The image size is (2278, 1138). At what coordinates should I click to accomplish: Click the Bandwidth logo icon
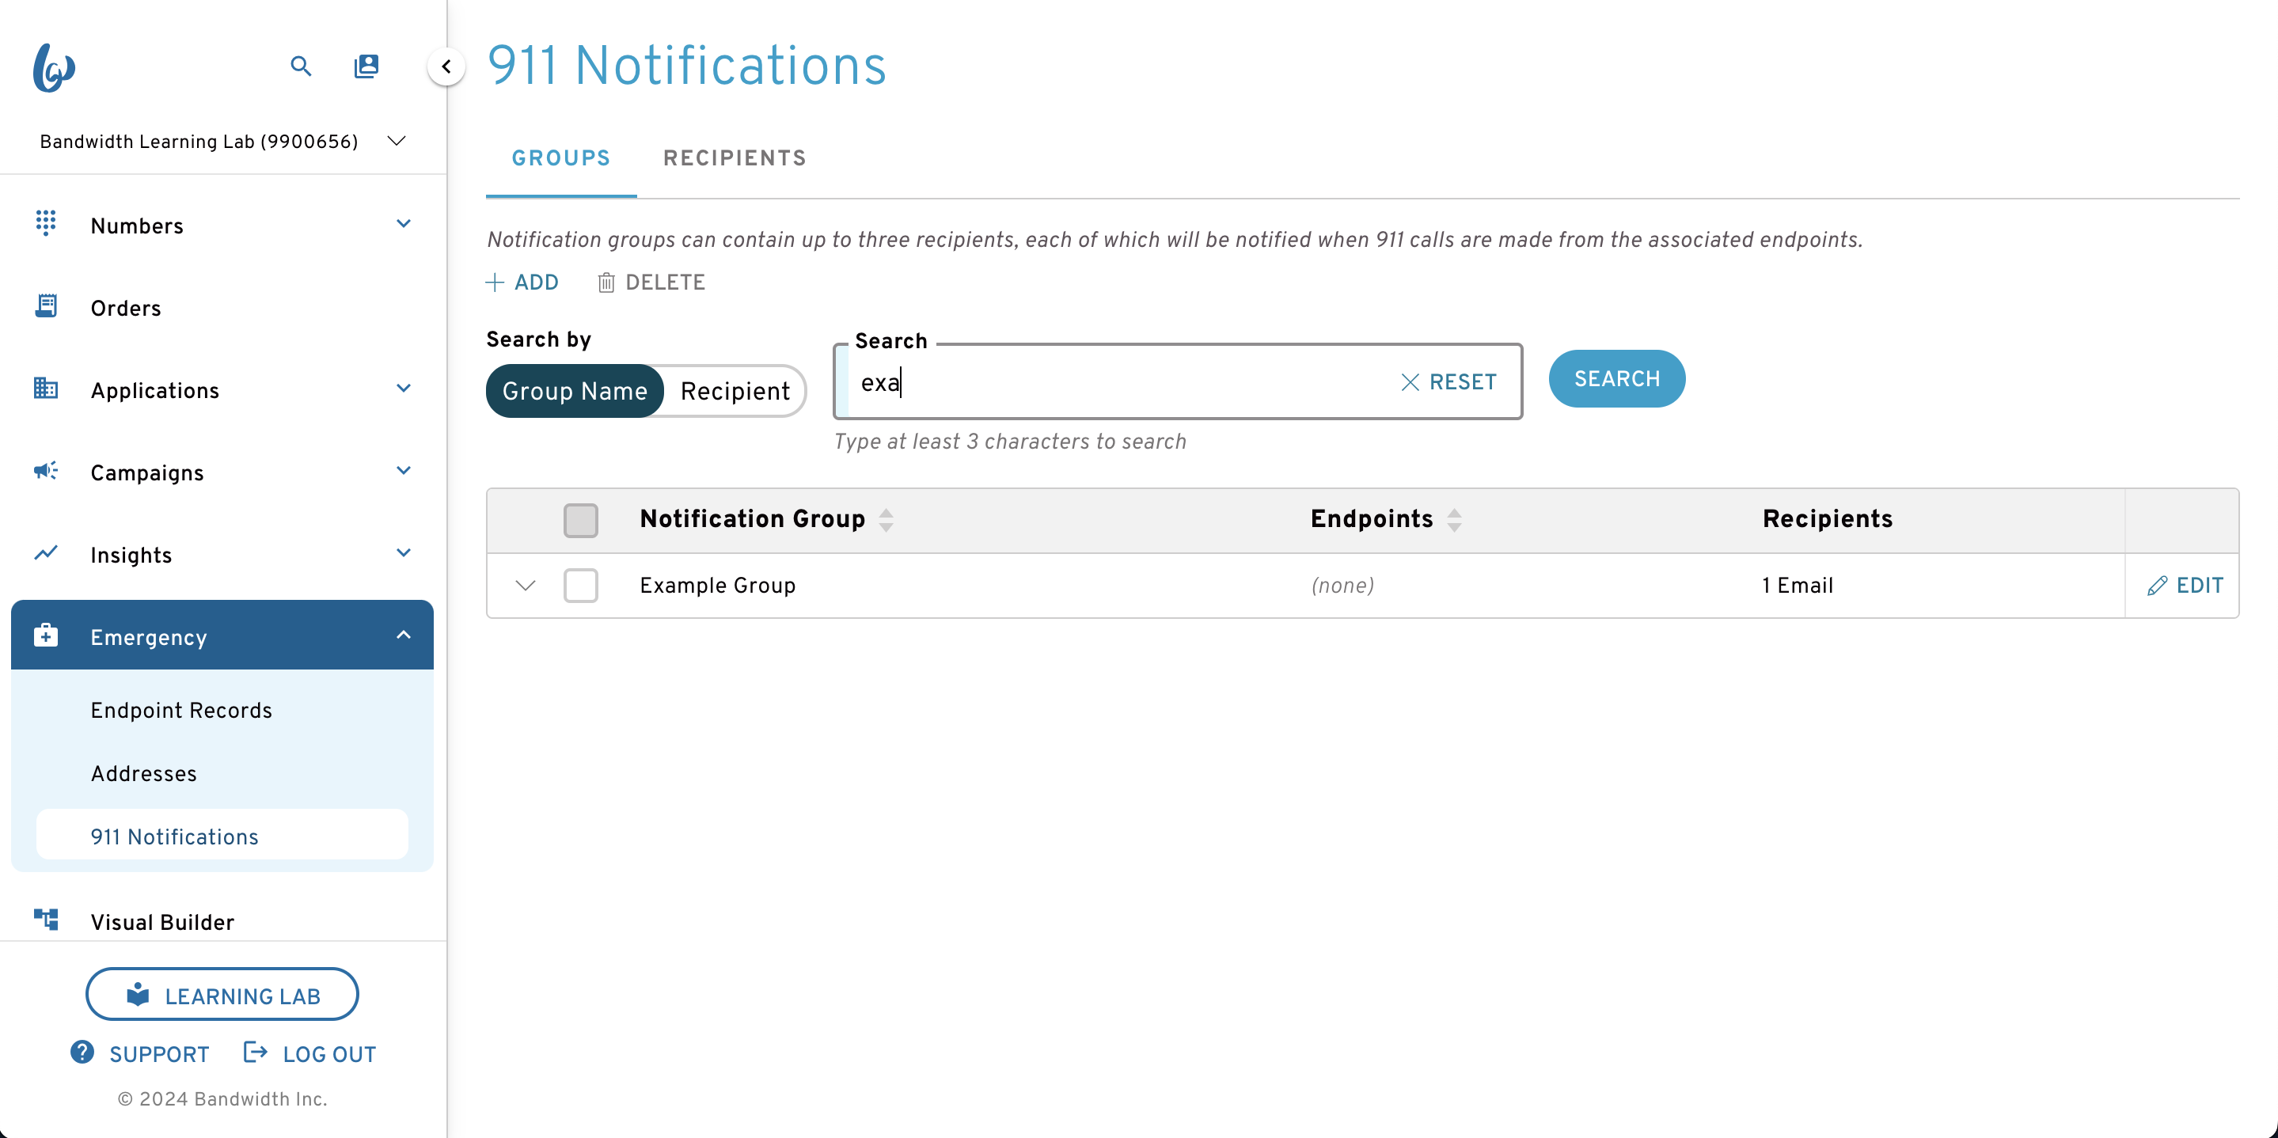pos(54,67)
